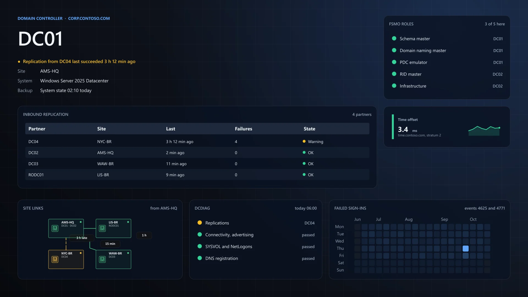The width and height of the screenshot is (528, 297).
Task: Click the State column header
Action: [x=309, y=129]
